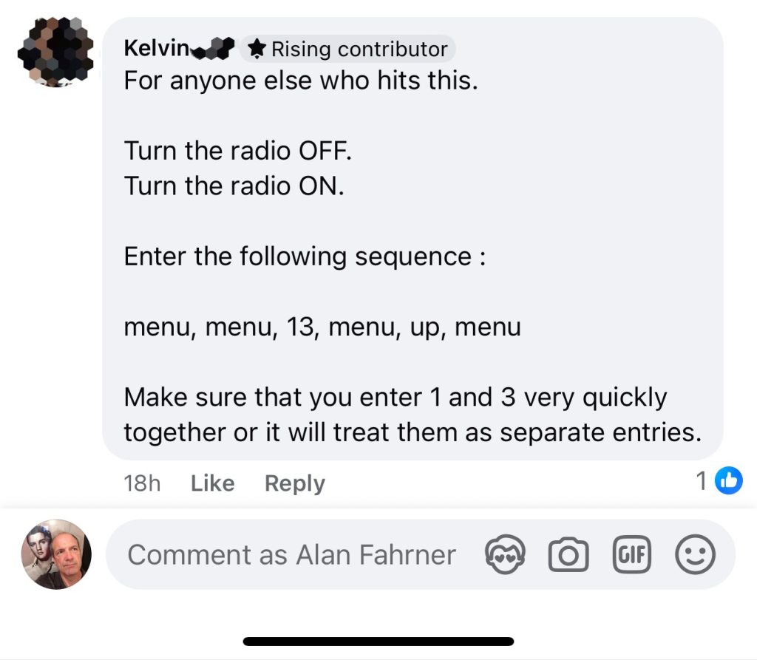757x660 pixels.
Task: Tap the Rising contributor badge
Action: pyautogui.click(x=358, y=50)
